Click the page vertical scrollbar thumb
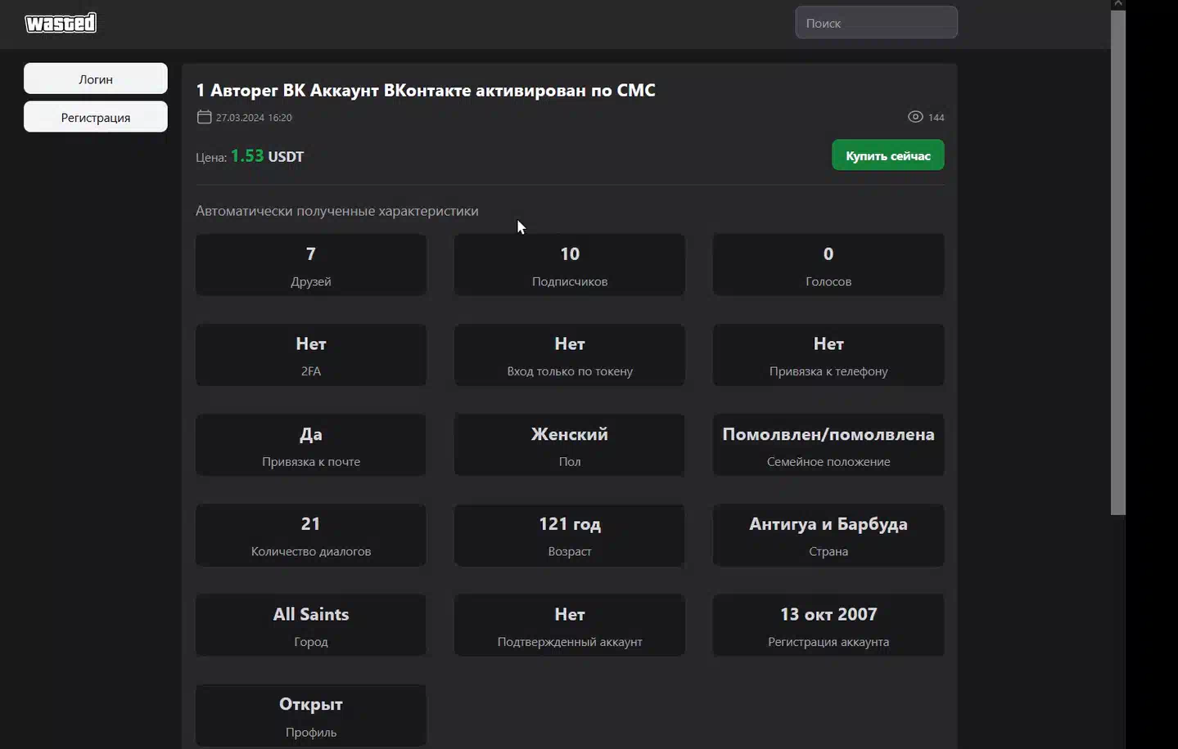This screenshot has width=1178, height=749. (1117, 262)
